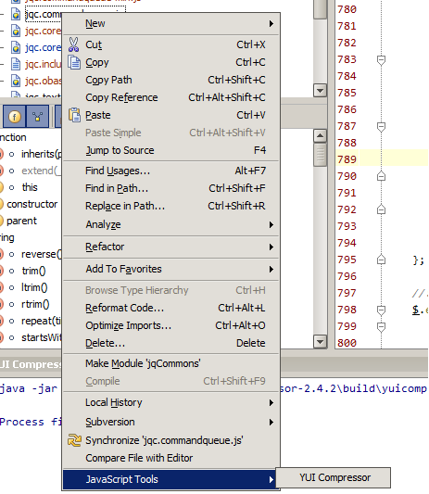Image resolution: width=429 pixels, height=494 pixels.
Task: Choose YUI Compressor from the submenu
Action: 334,477
